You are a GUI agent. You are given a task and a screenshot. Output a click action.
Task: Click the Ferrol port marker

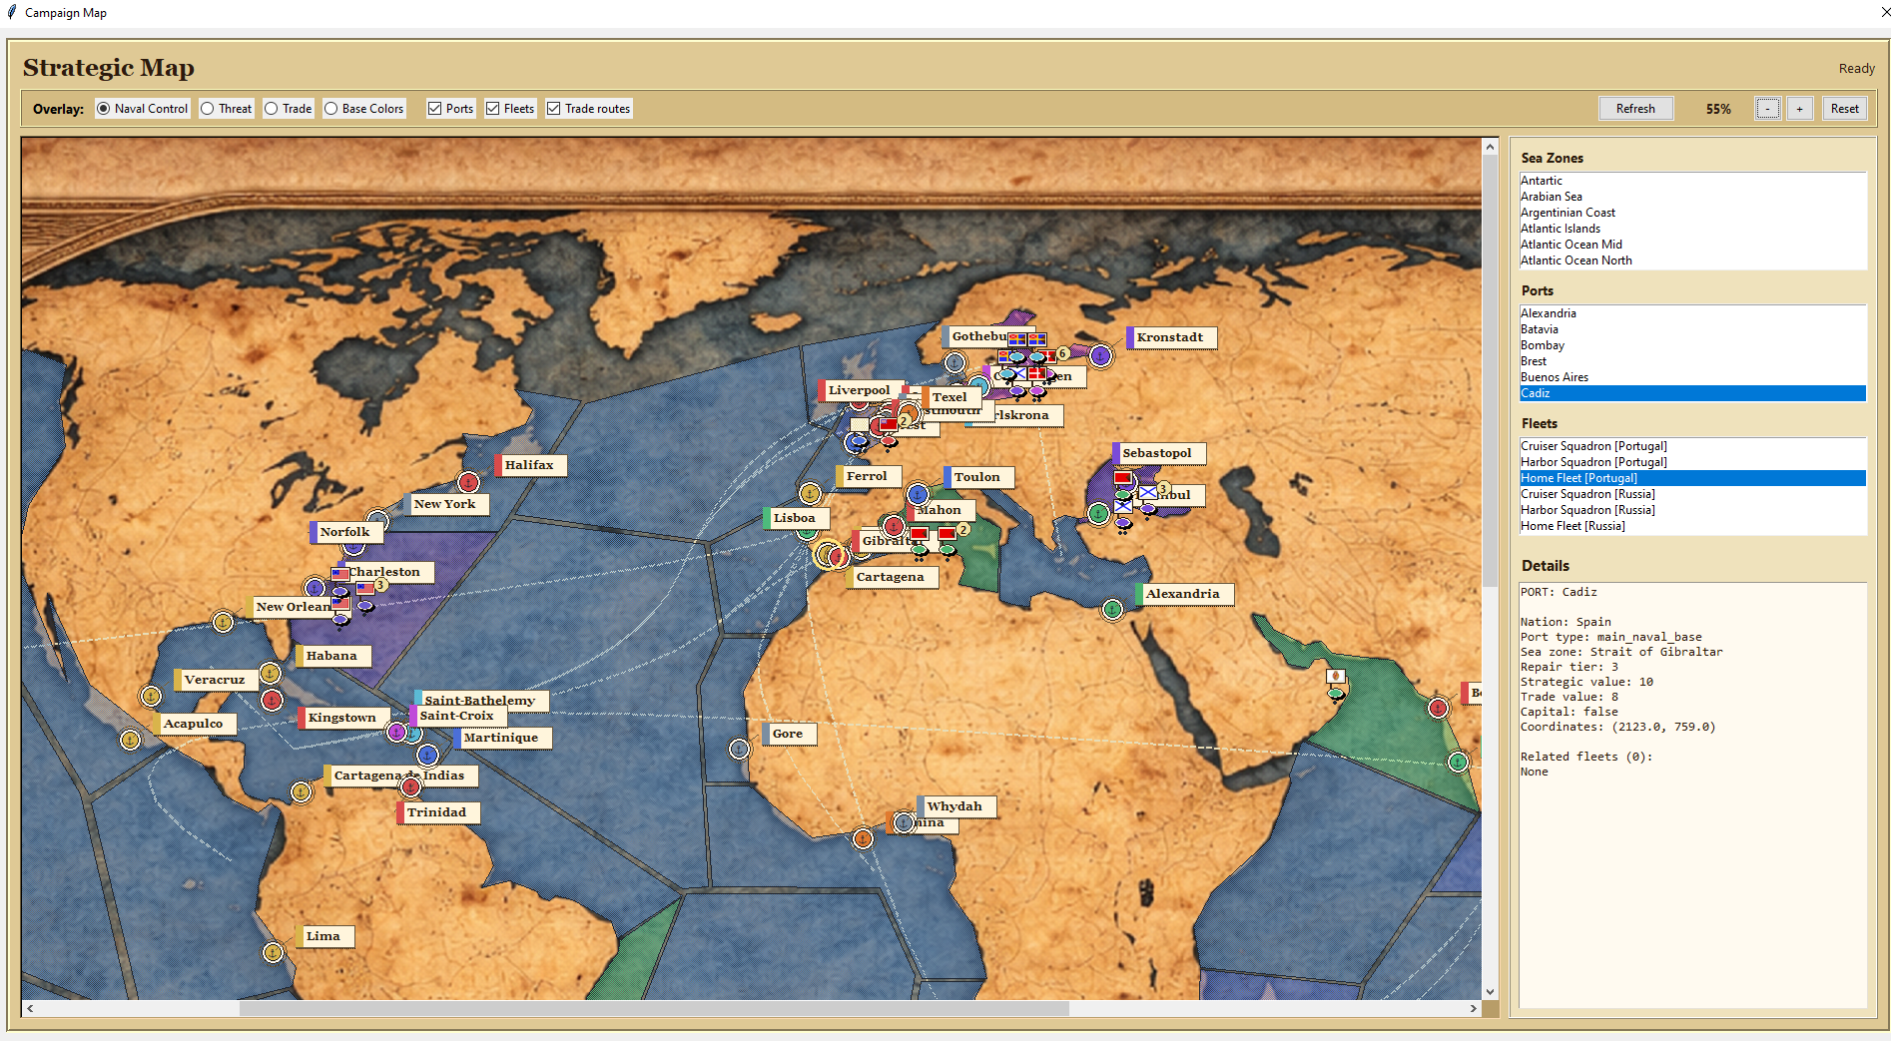point(810,493)
